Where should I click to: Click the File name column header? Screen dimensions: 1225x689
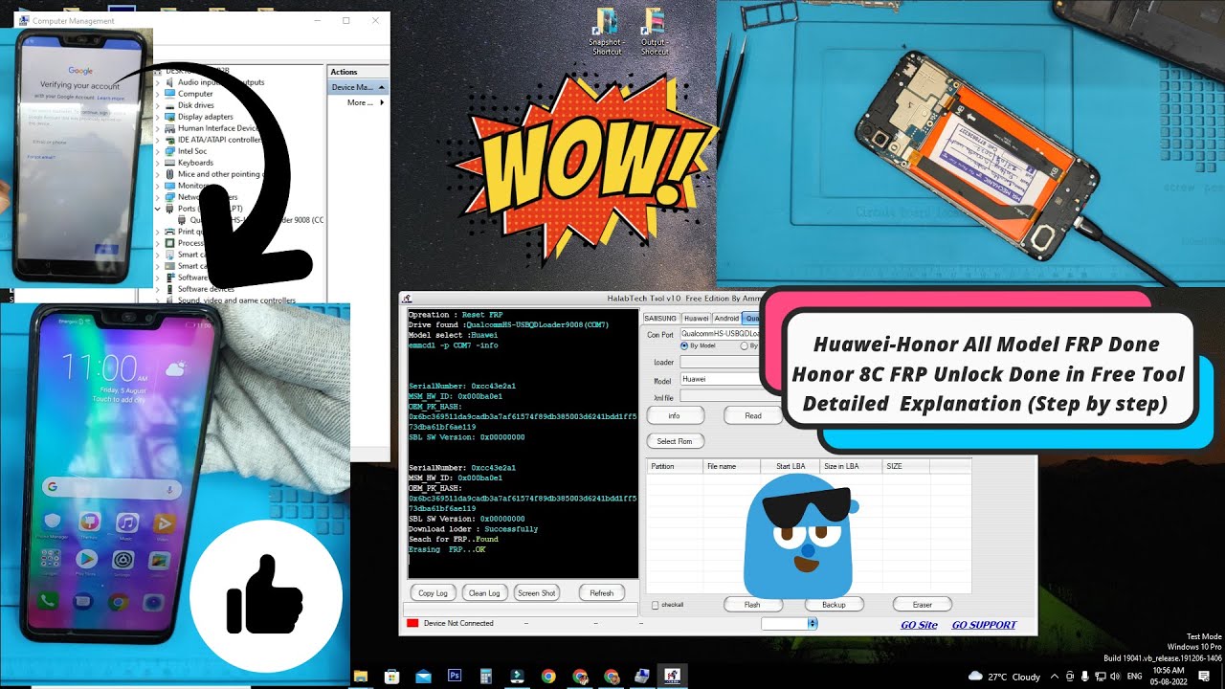click(x=731, y=466)
